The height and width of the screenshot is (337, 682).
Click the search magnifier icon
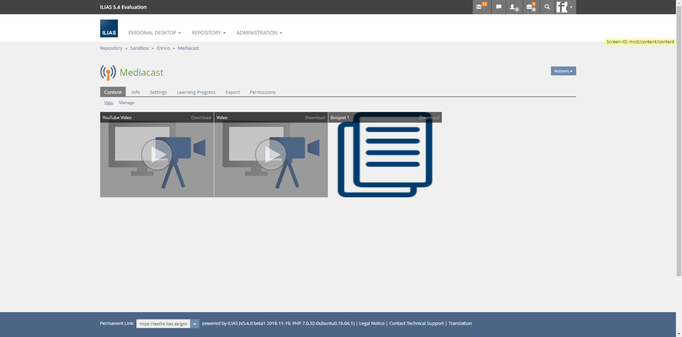[x=547, y=7]
